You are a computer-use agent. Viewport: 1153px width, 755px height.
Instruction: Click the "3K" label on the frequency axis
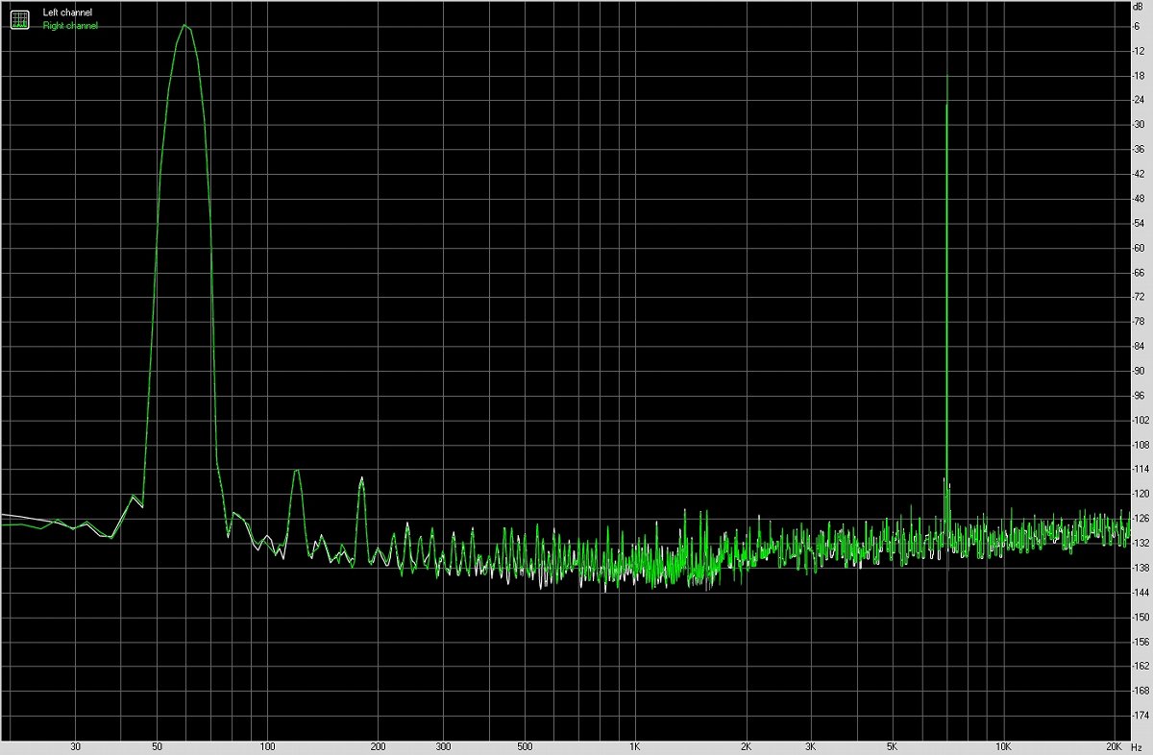811,746
